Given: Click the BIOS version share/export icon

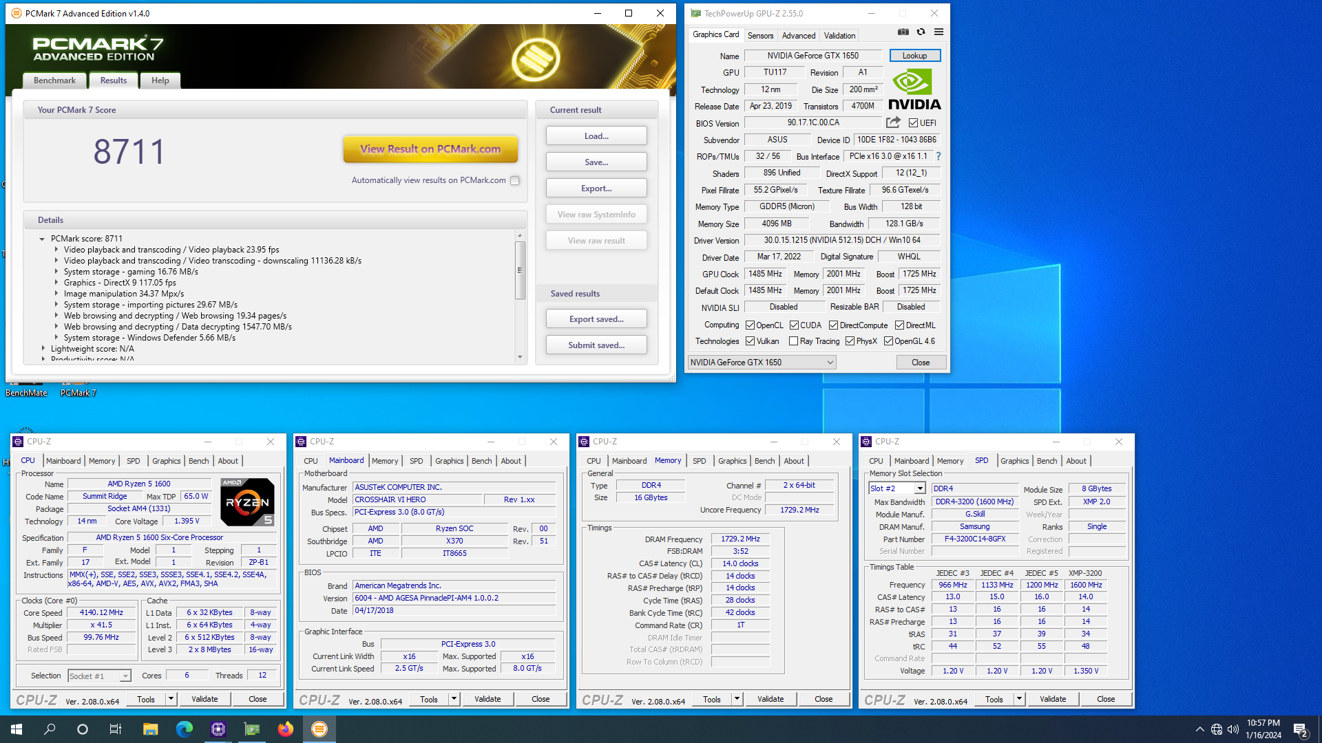Looking at the screenshot, I should (x=893, y=122).
